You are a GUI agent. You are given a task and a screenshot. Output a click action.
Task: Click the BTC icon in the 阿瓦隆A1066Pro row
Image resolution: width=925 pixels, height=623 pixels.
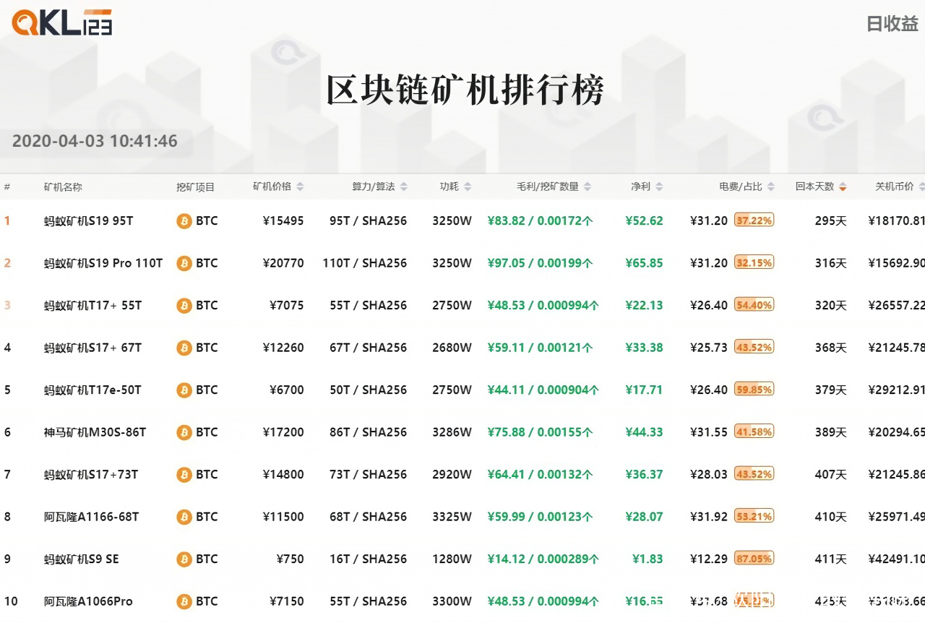click(x=184, y=601)
